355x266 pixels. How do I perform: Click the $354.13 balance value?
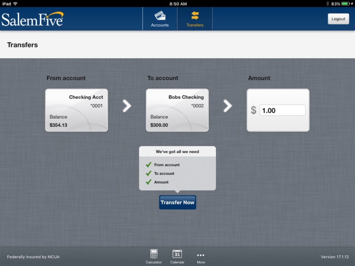coord(58,125)
